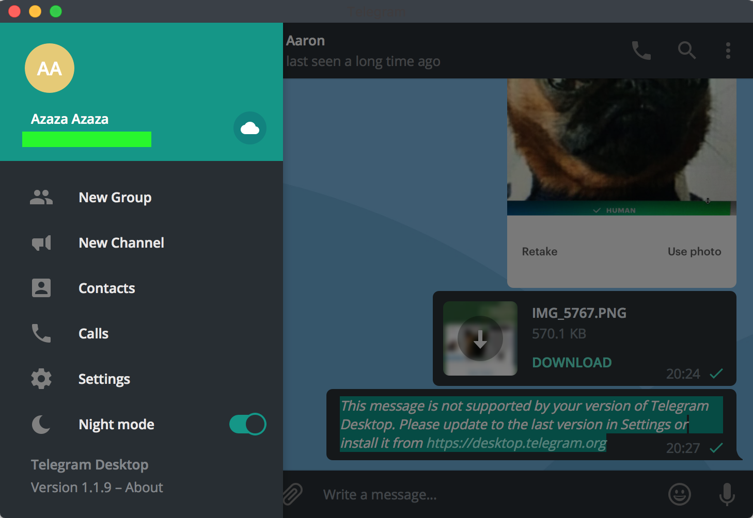Click the 20:24 message timestamp
The width and height of the screenshot is (753, 518).
(x=683, y=374)
